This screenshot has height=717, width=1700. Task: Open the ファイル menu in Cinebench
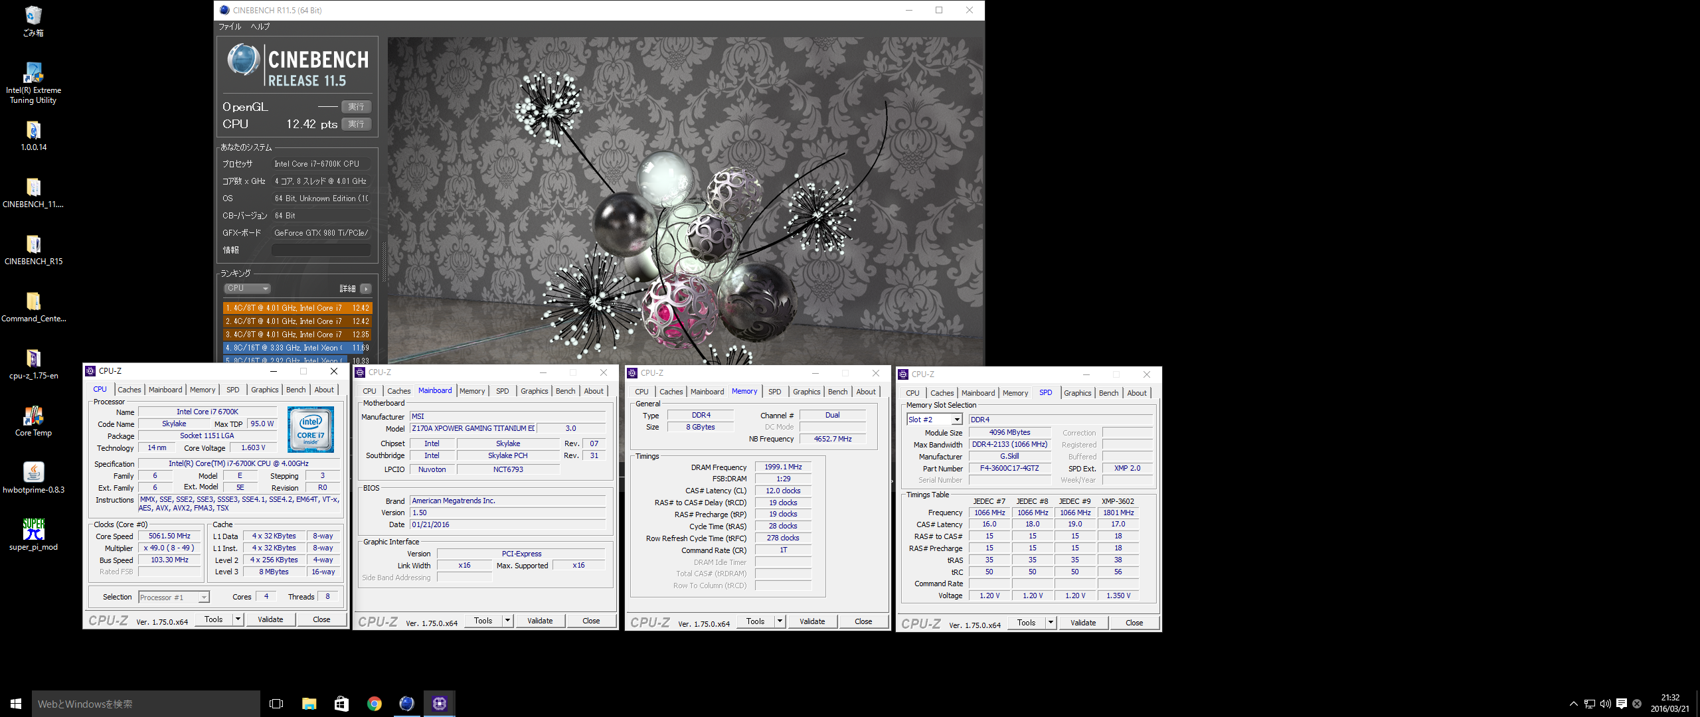click(230, 27)
